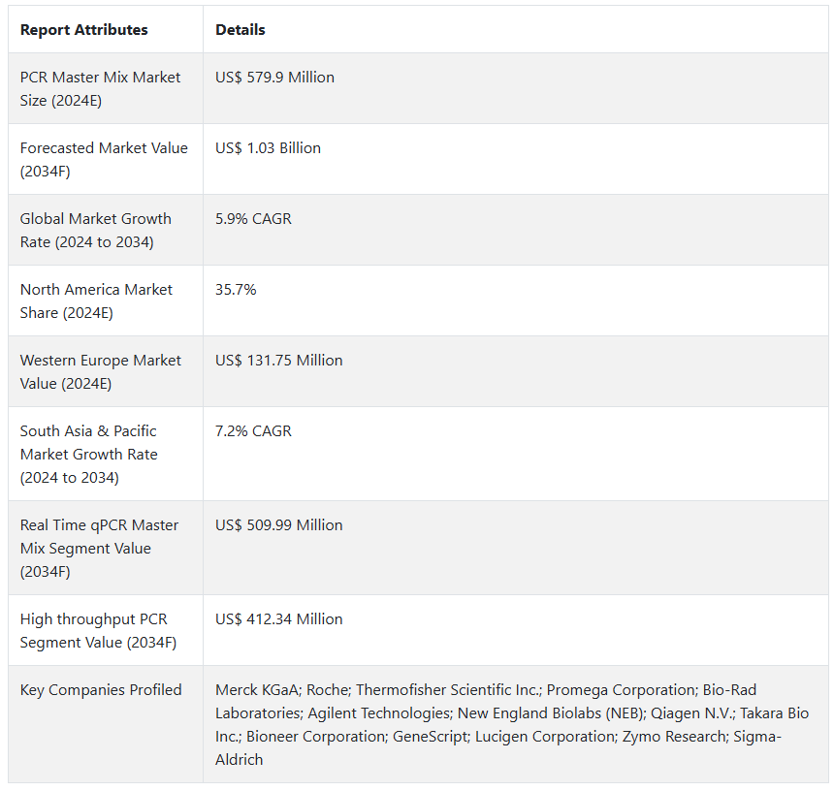Click the US$ 412.34 Million value

pos(279,619)
